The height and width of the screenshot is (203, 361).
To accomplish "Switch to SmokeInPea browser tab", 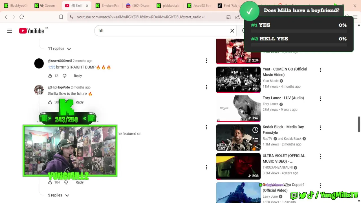I will (x=107, y=5).
